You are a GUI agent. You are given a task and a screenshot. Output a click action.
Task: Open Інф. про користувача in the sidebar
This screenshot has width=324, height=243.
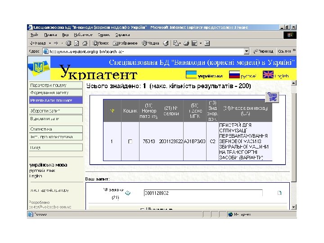56,137
